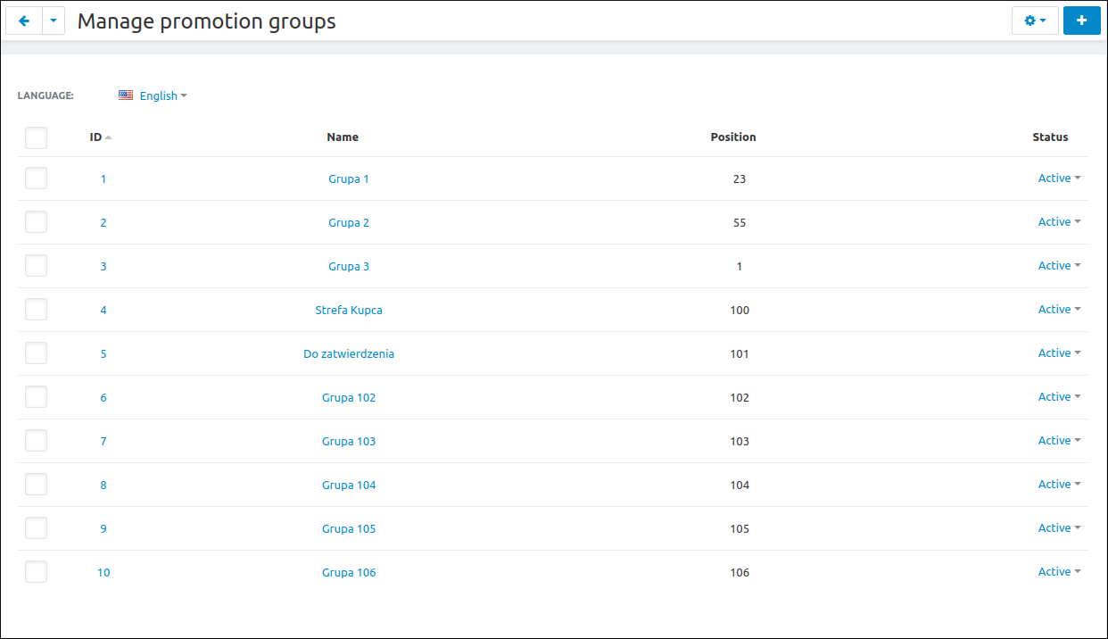Toggle the select-all checkbox in header
Viewport: 1108px width, 639px height.
(x=36, y=137)
